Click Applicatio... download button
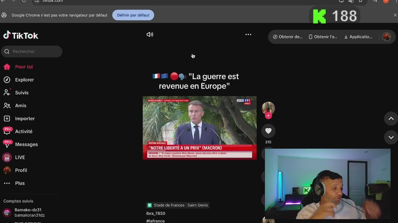The image size is (398, 223). pyautogui.click(x=358, y=37)
